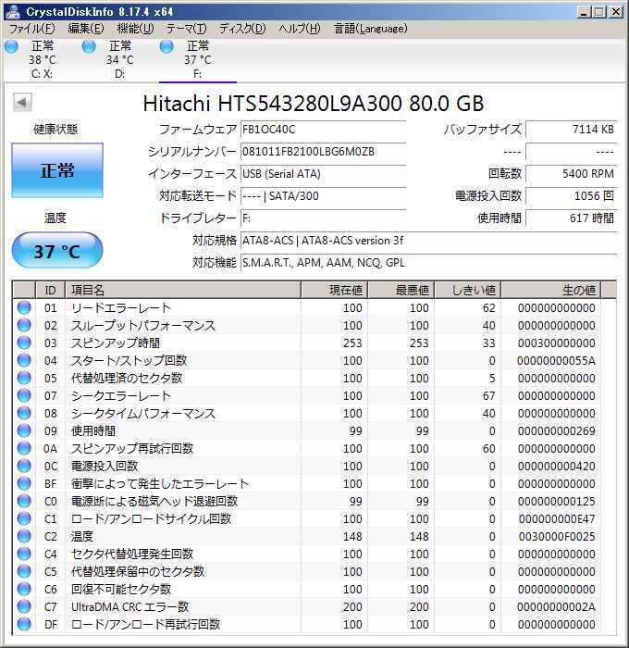Click the 対応転送モード field SATA/300
The width and height of the screenshot is (629, 648).
[x=324, y=196]
